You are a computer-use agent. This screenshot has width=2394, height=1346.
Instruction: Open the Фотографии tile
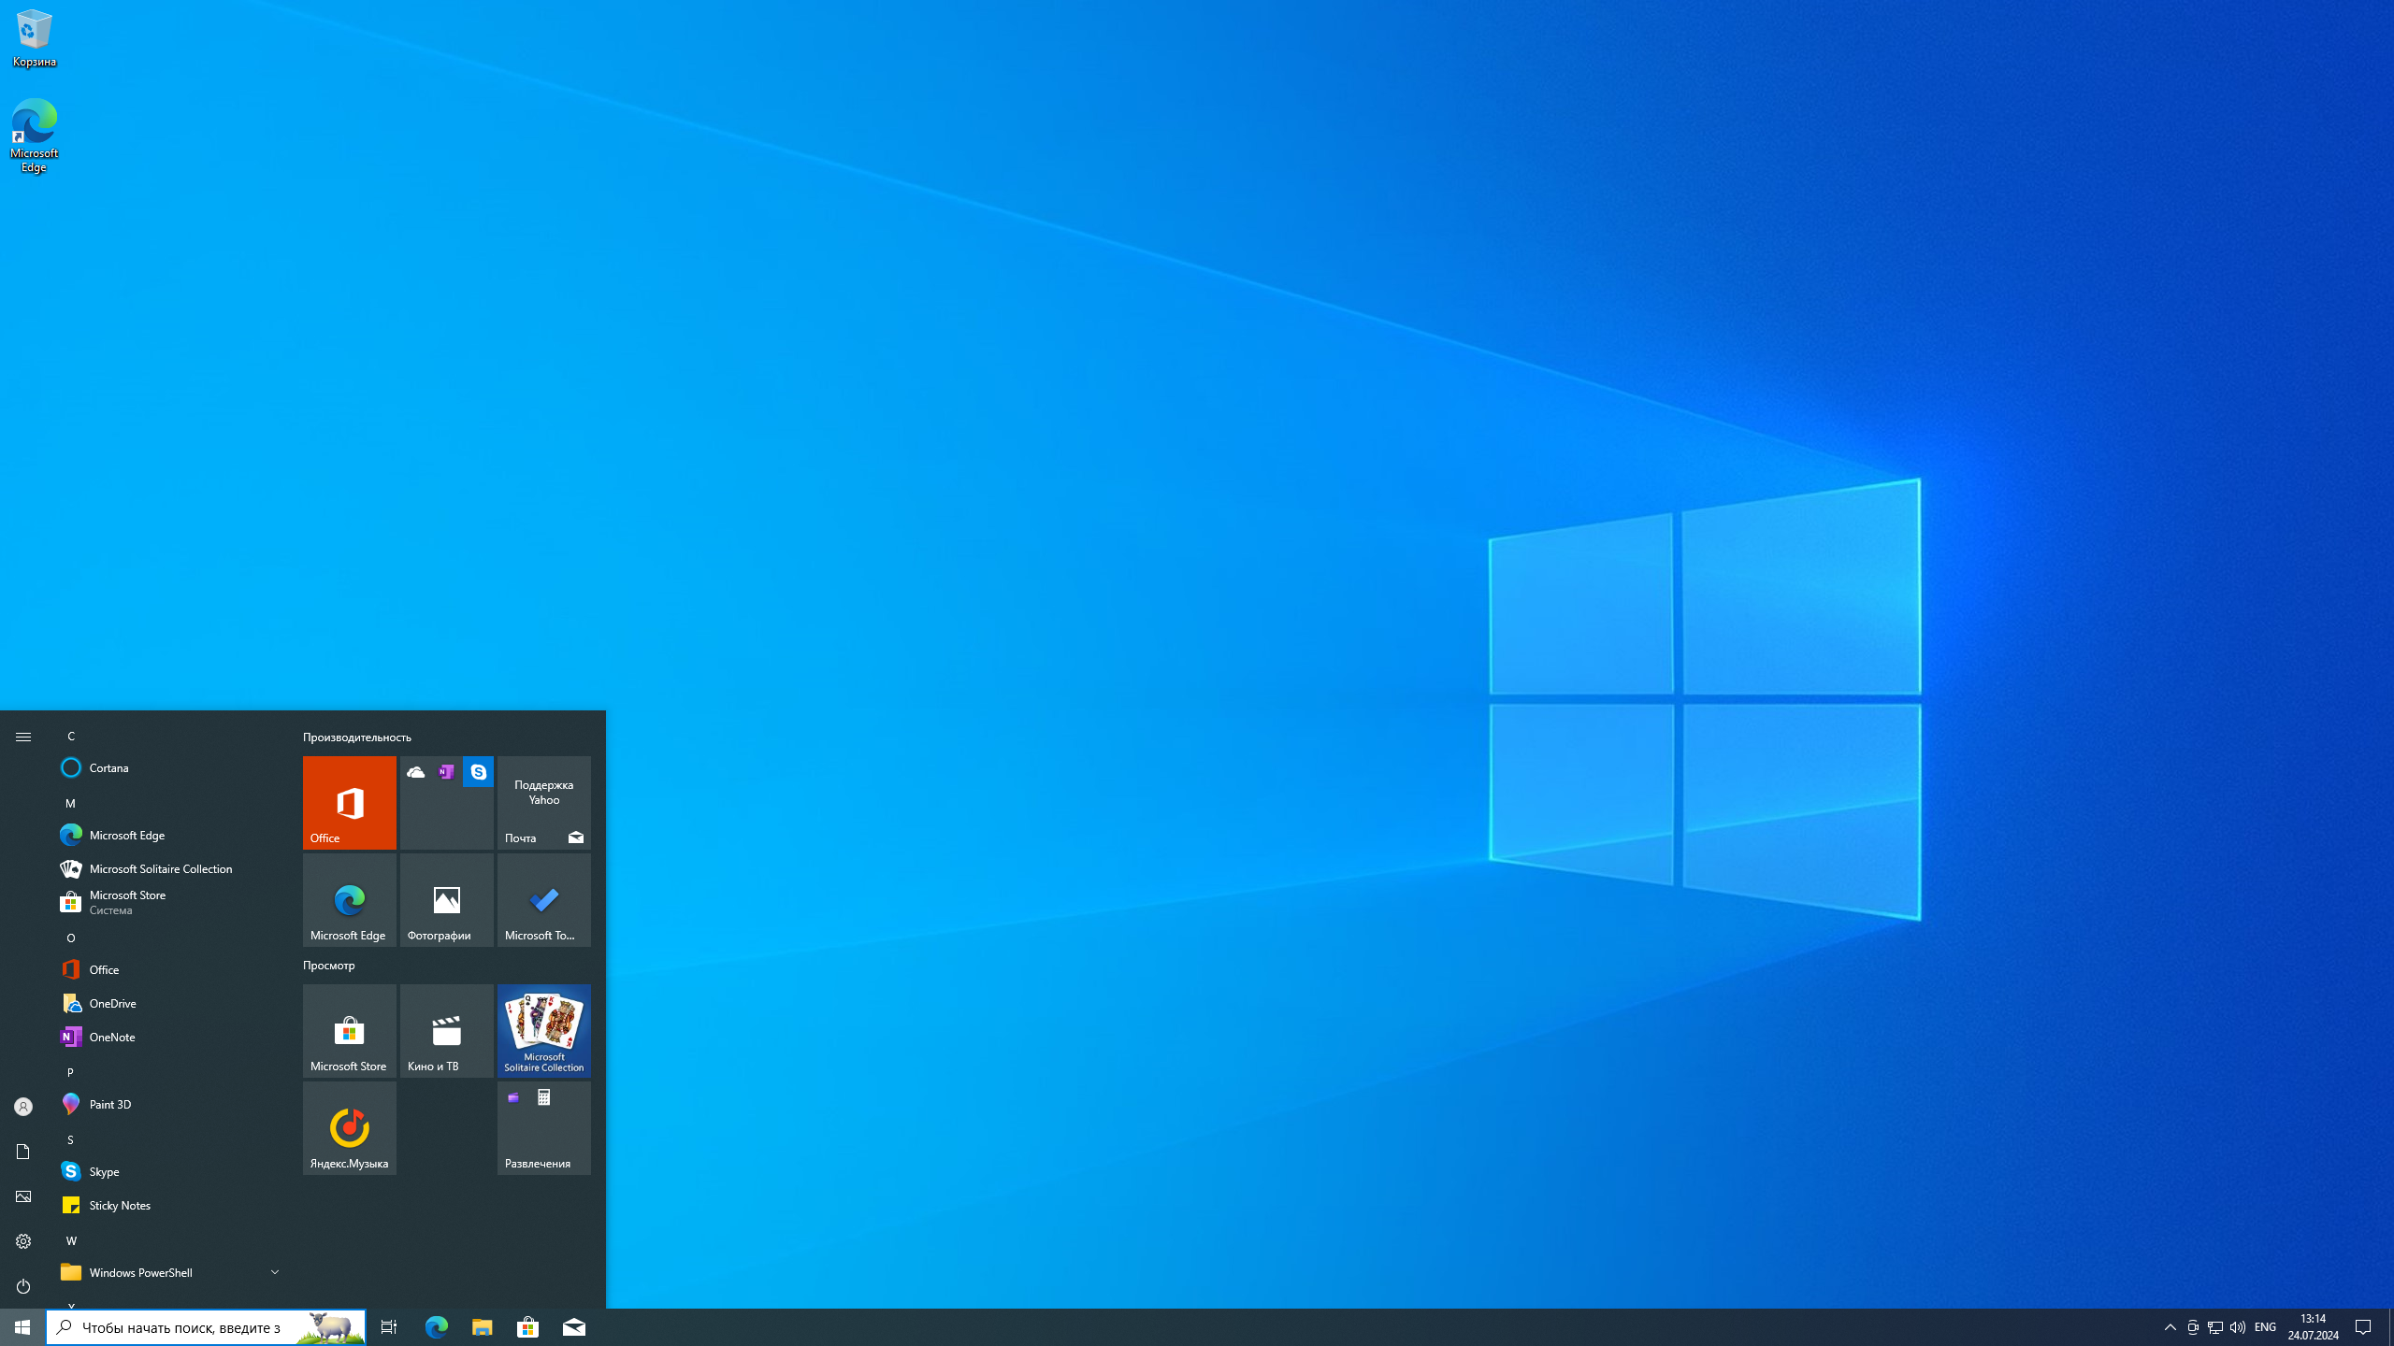click(x=446, y=899)
